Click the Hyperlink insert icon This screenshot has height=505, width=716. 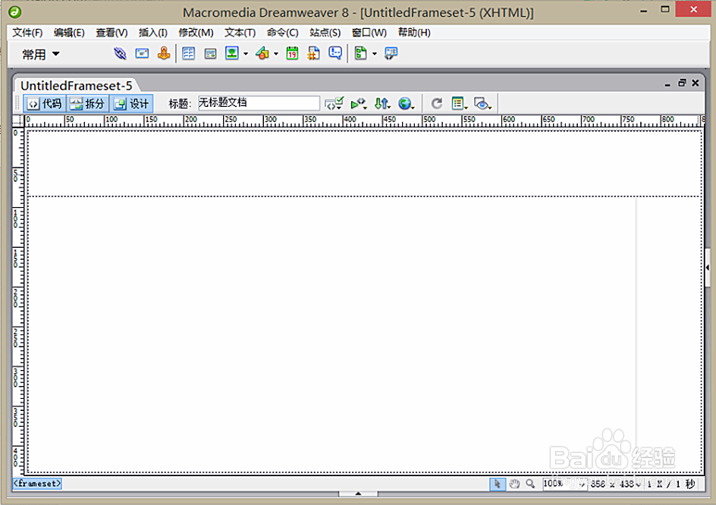pos(120,53)
